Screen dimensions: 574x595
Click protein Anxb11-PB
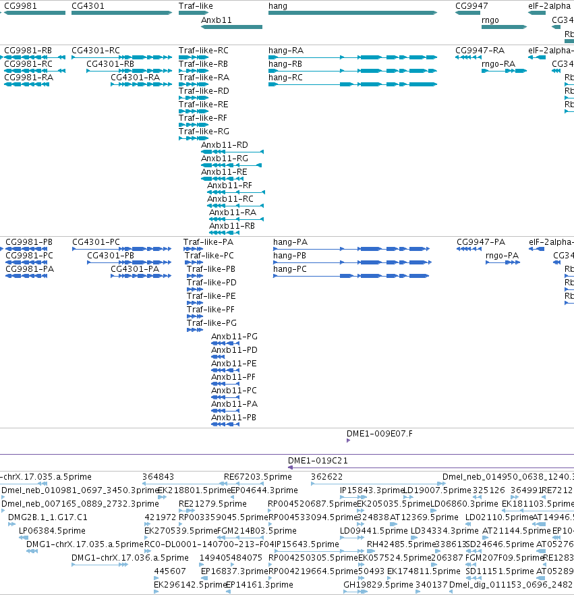pyautogui.click(x=225, y=424)
